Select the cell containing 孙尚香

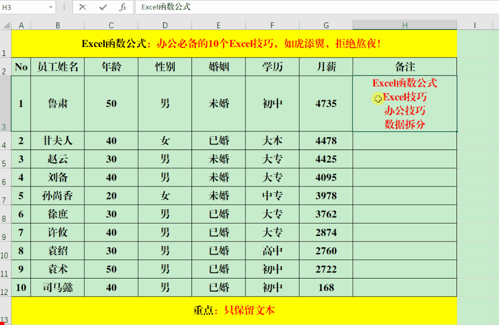(57, 196)
